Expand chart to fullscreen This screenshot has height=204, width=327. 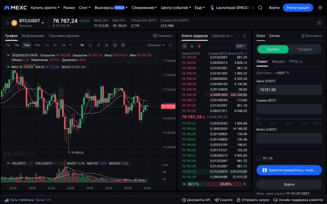point(171,45)
